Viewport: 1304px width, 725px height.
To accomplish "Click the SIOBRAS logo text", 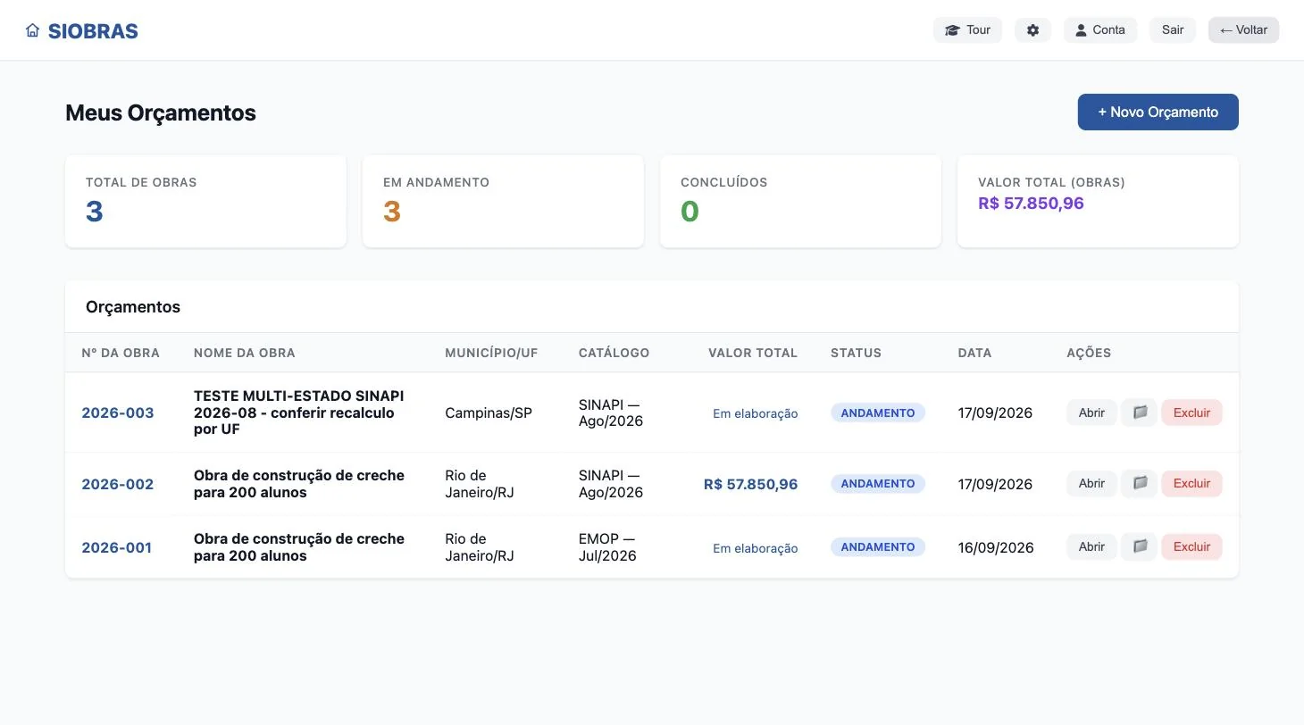I will click(93, 31).
